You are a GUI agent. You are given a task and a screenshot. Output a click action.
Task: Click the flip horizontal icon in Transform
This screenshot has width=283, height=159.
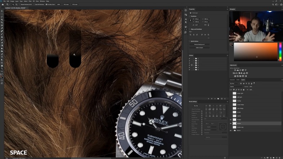pyautogui.click(x=205, y=25)
